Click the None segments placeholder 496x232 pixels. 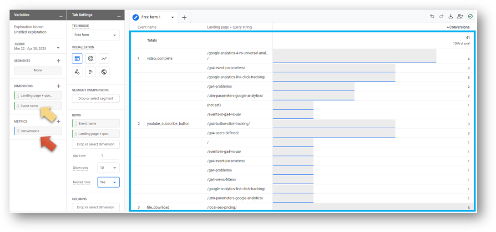[38, 70]
